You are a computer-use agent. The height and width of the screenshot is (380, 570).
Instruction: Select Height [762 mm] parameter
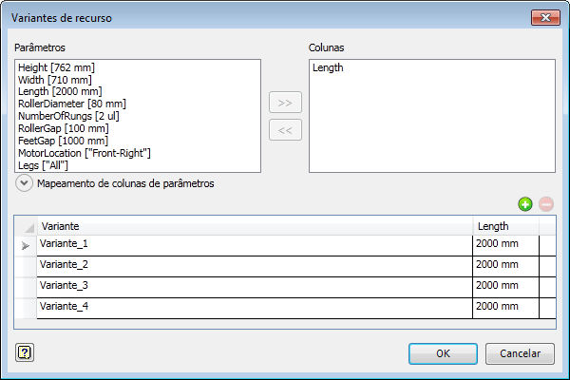click(x=57, y=67)
